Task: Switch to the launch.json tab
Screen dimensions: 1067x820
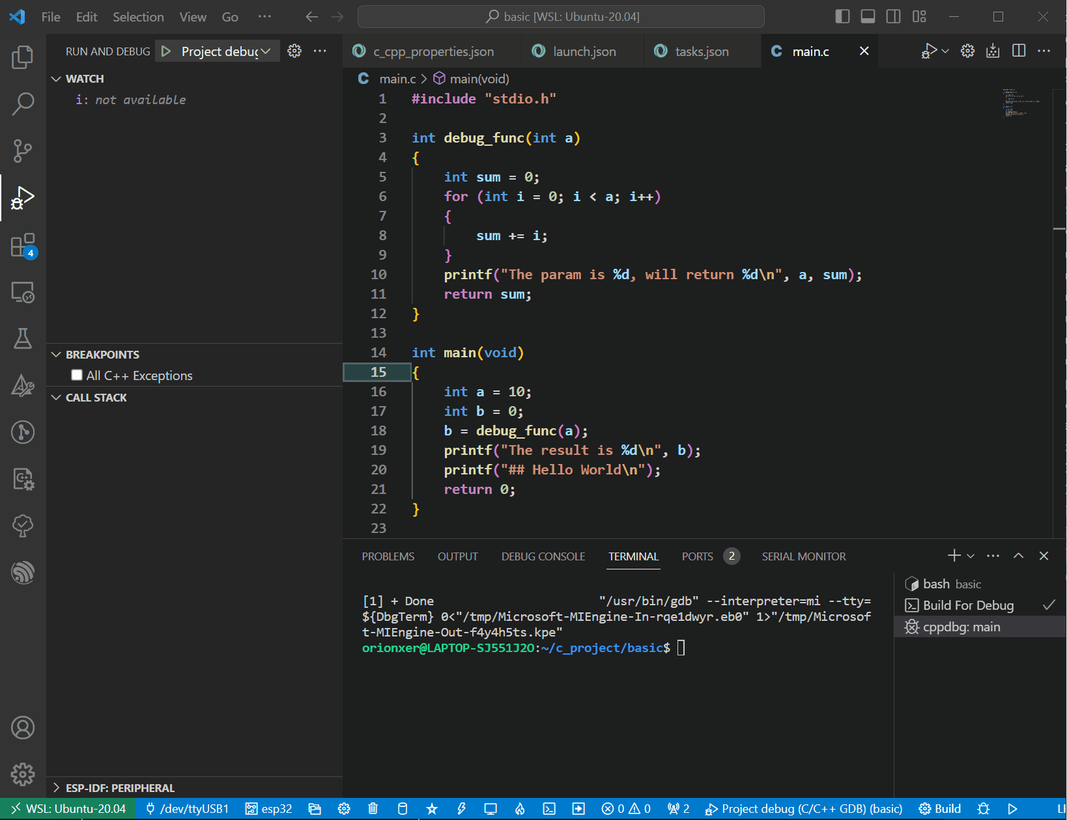Action: tap(584, 51)
